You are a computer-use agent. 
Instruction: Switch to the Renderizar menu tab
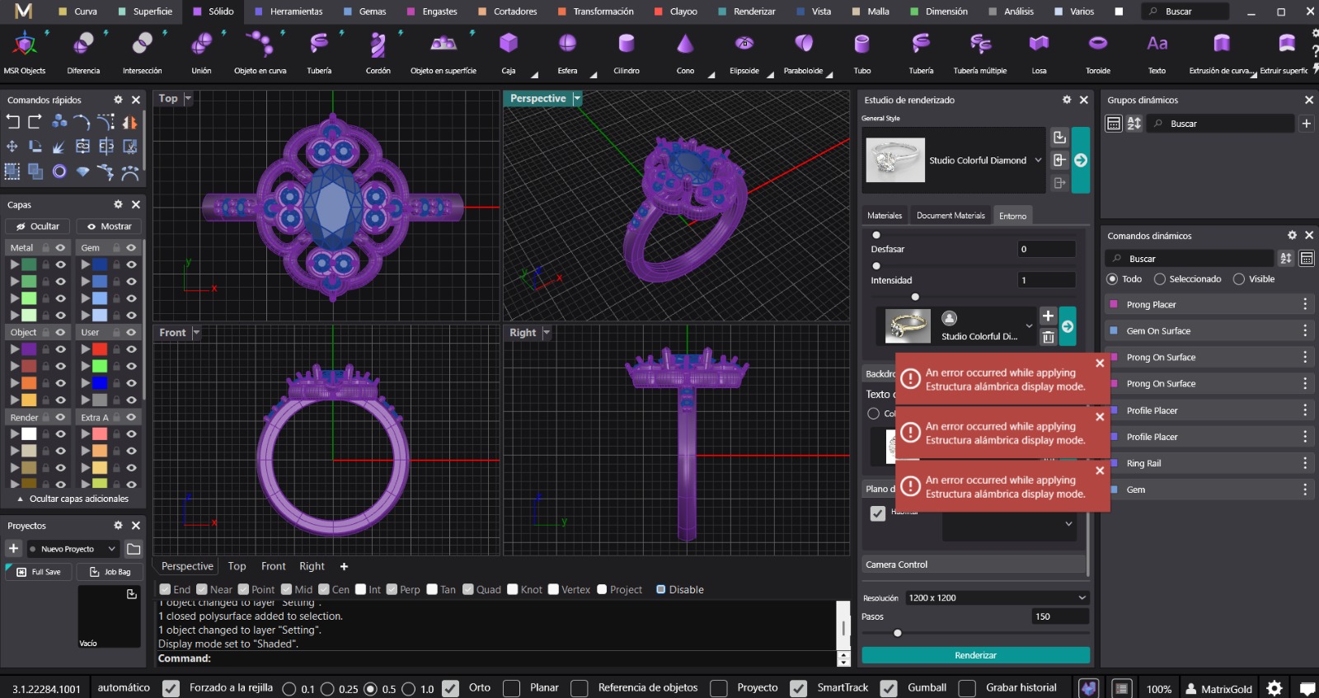747,12
